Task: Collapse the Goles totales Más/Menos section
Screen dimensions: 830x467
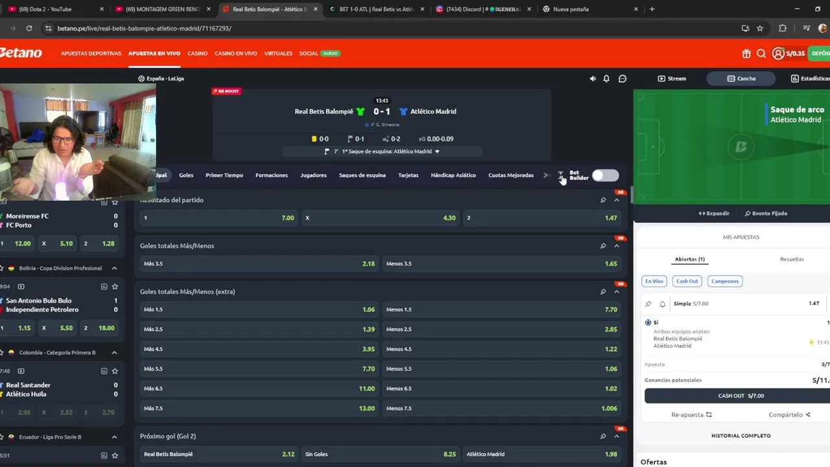Action: click(617, 246)
